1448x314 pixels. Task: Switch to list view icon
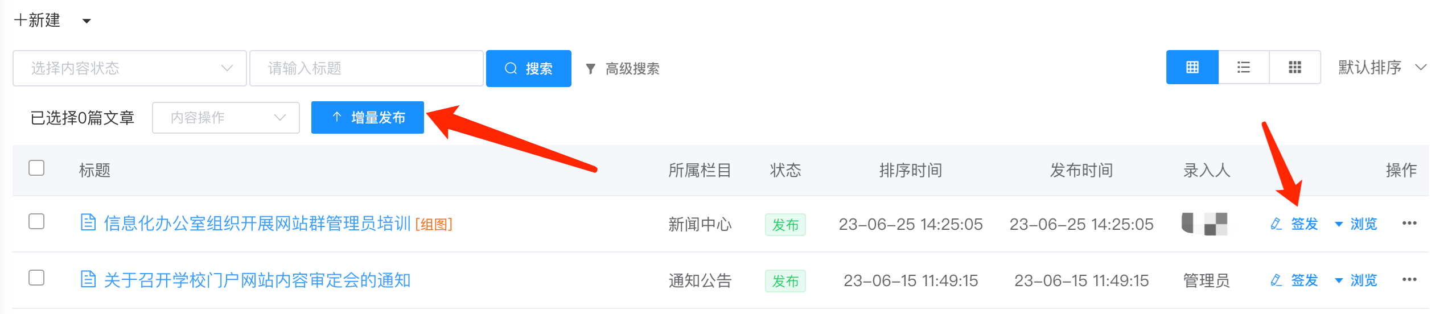pyautogui.click(x=1244, y=68)
